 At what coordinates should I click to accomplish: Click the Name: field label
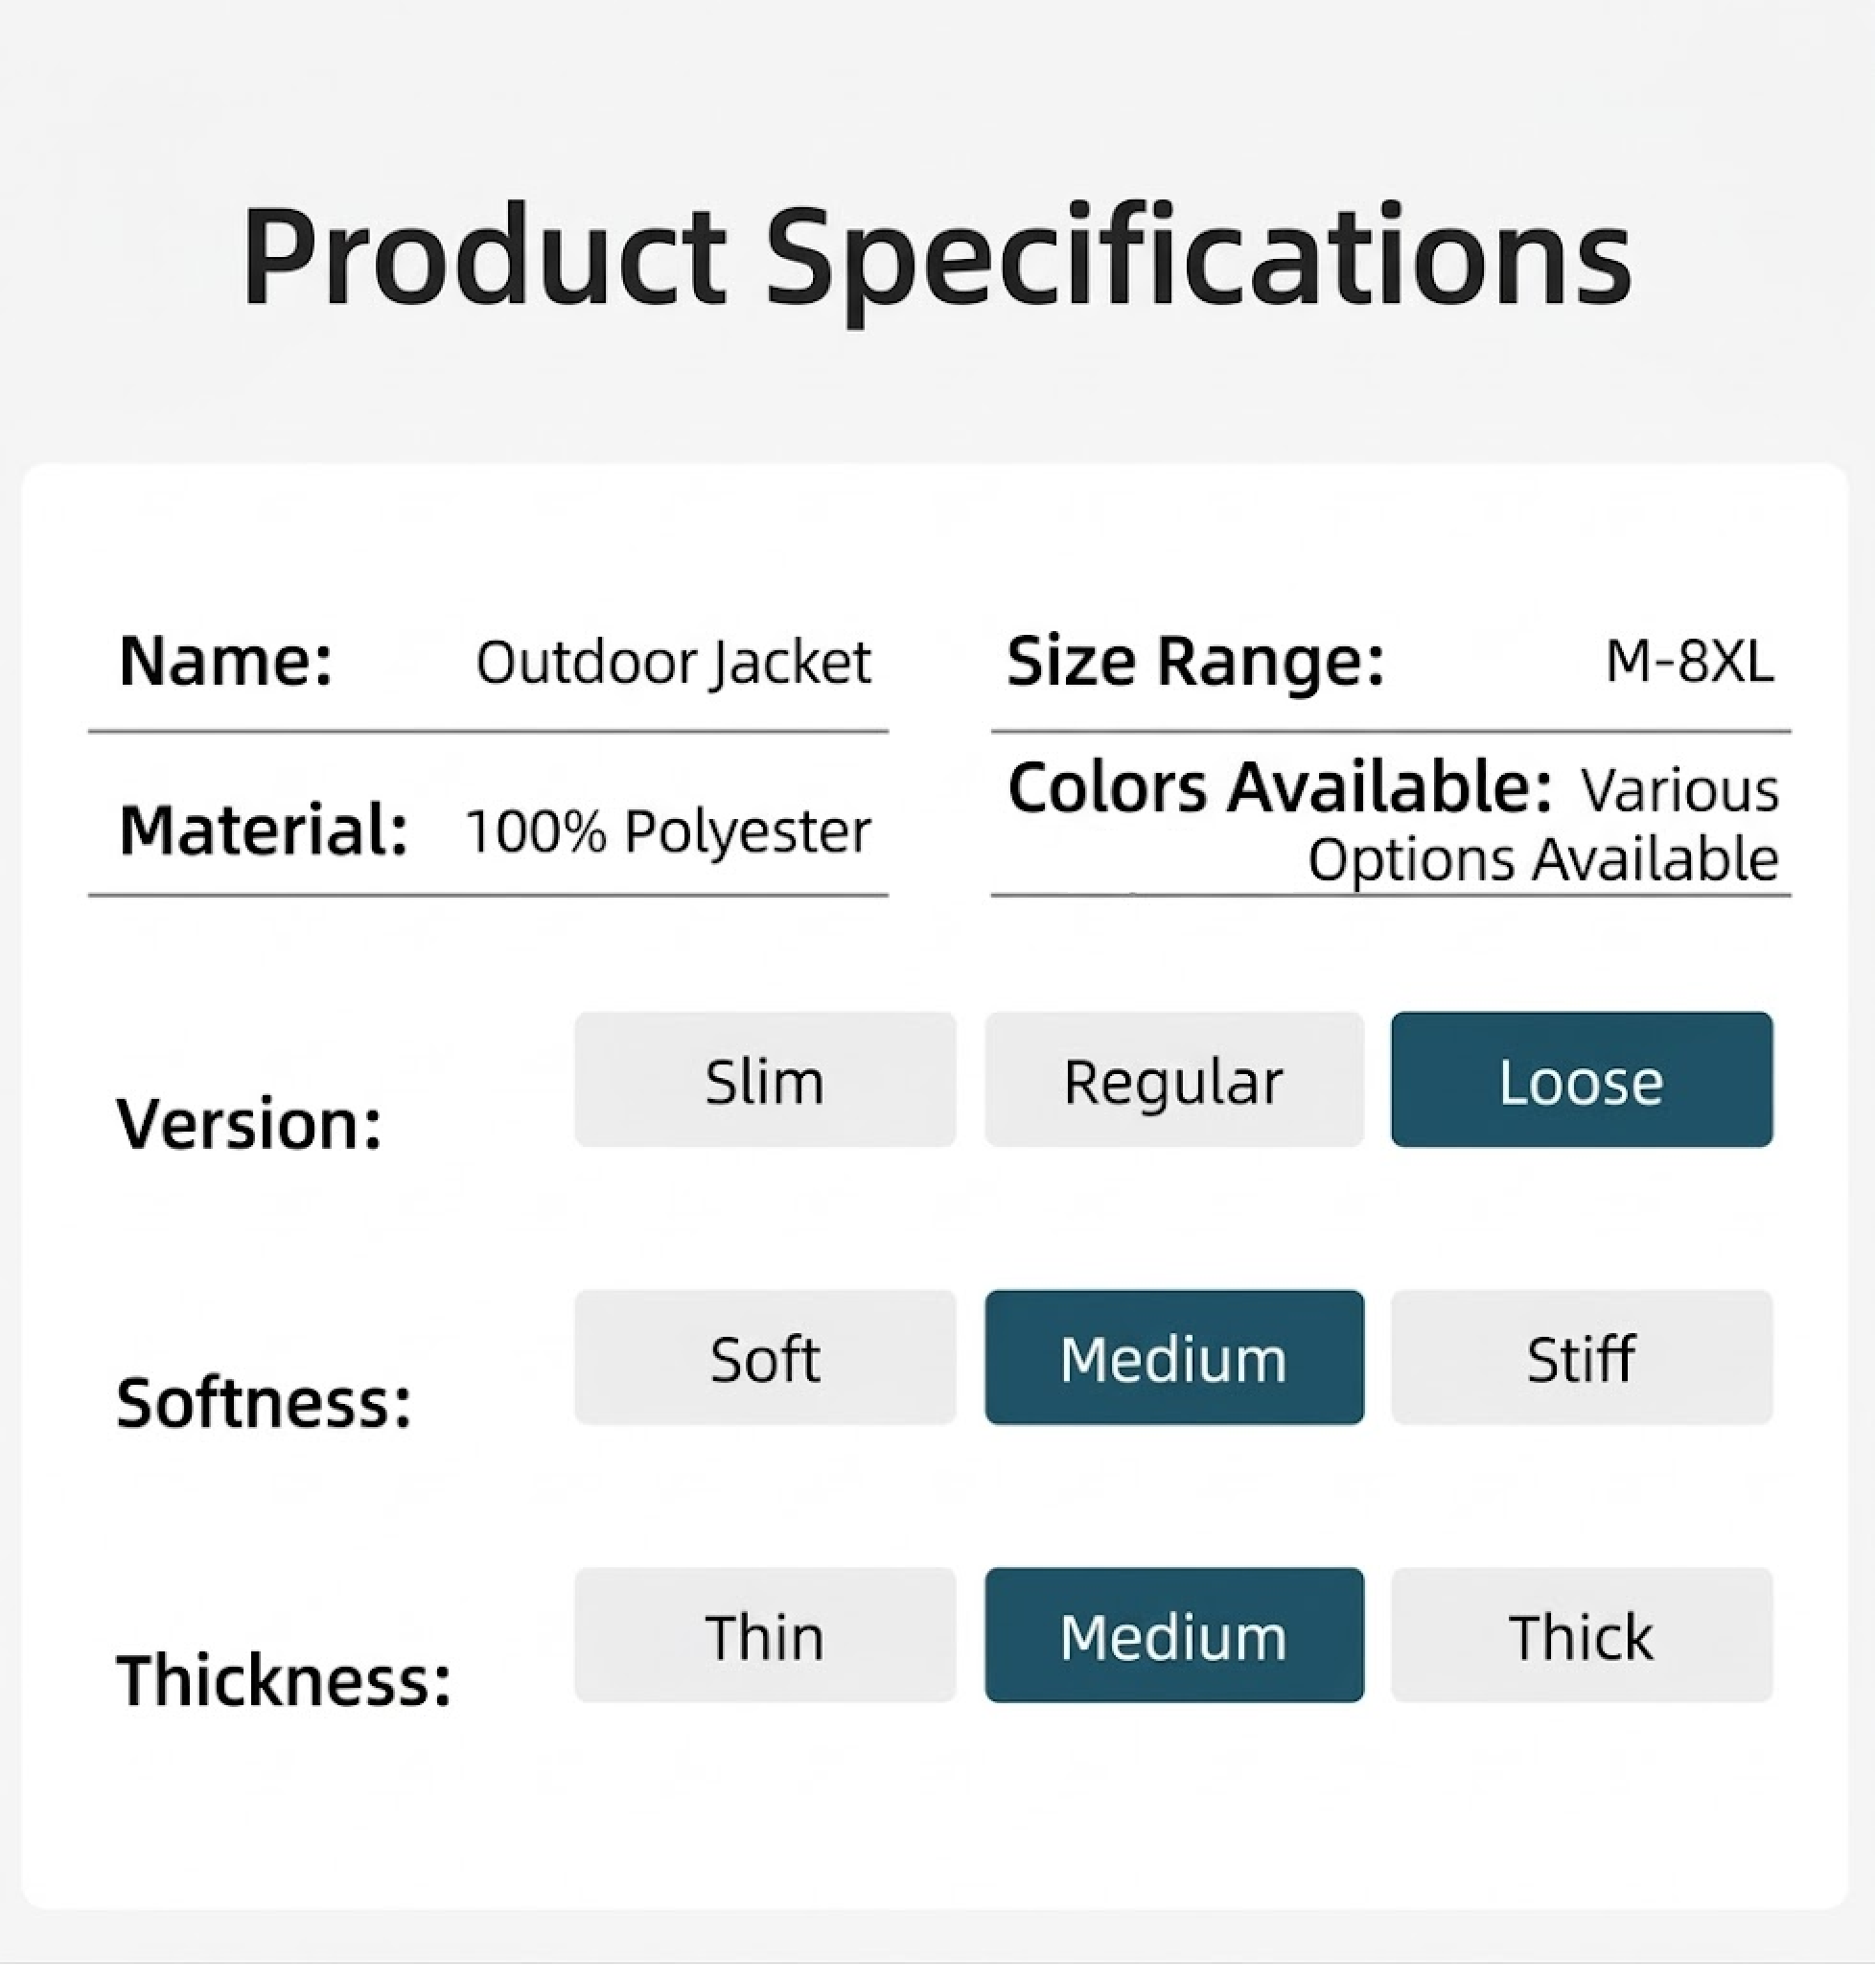tap(226, 662)
